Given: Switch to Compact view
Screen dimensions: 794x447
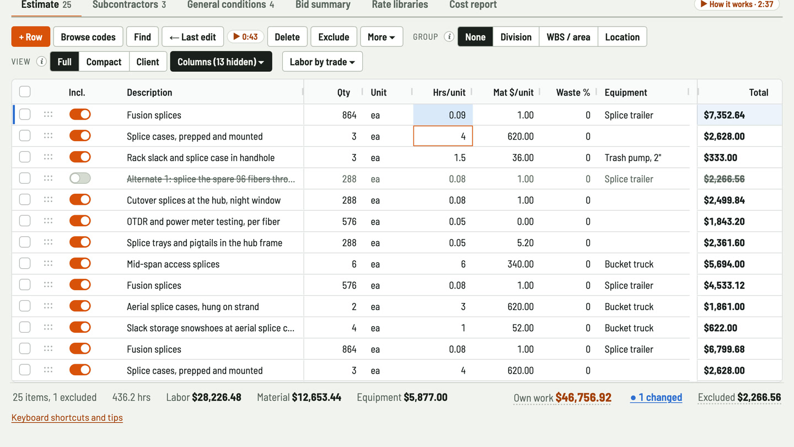Looking at the screenshot, I should coord(104,62).
